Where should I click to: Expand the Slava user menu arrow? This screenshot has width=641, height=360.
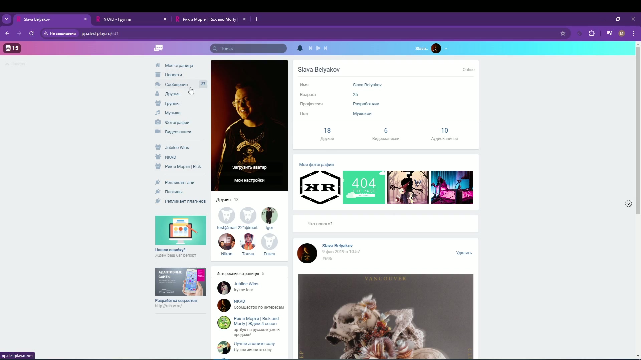click(446, 49)
